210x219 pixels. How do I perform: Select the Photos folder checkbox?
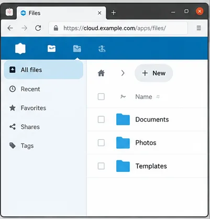(101, 143)
